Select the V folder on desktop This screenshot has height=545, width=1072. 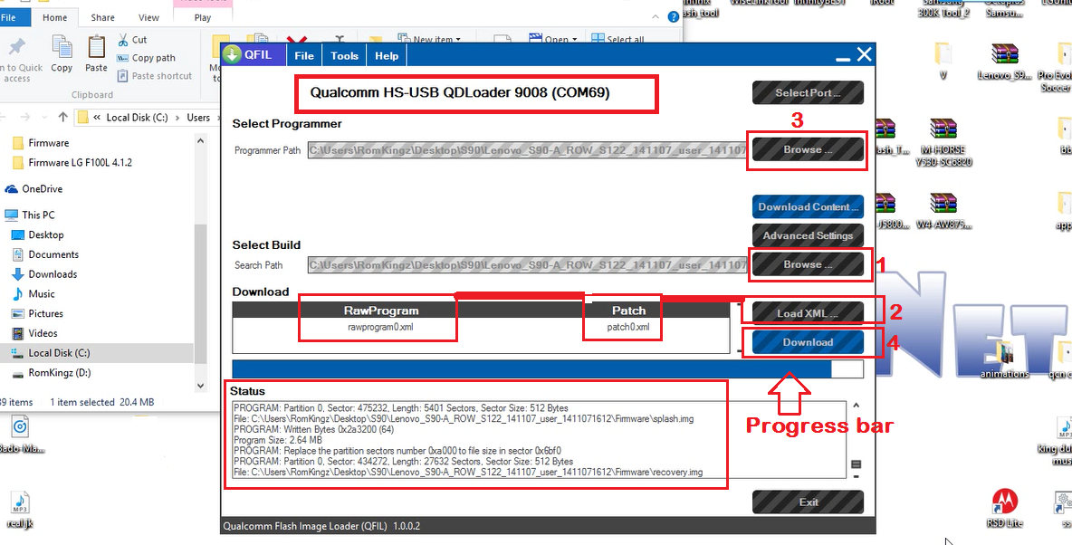click(943, 62)
